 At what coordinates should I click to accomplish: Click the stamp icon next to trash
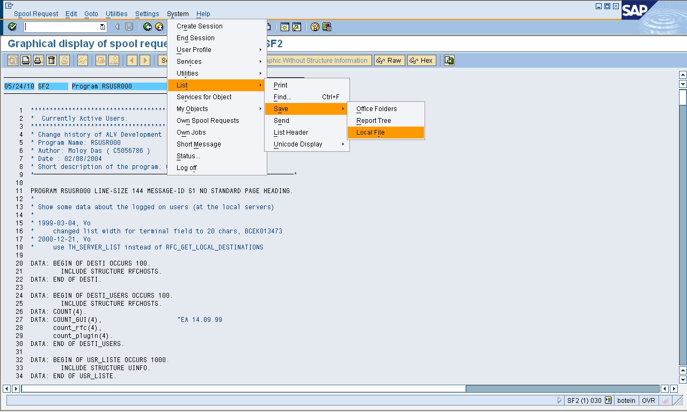(x=64, y=61)
